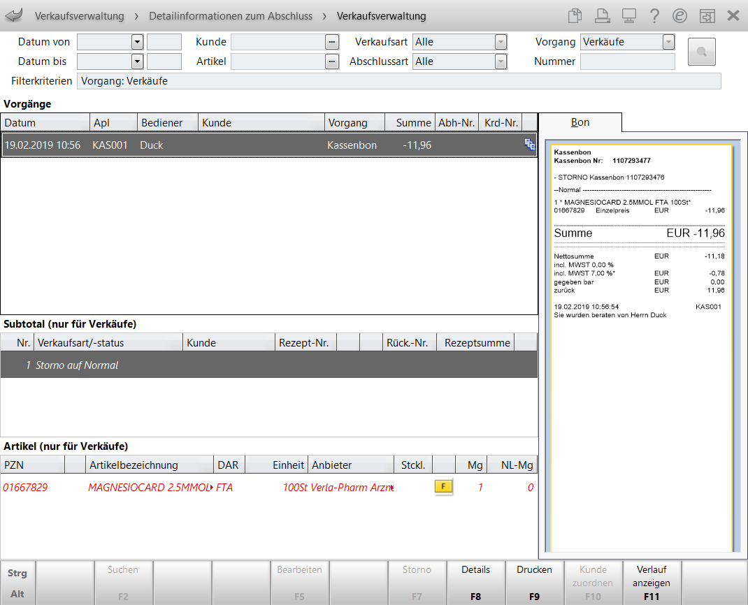Click the yellow F marker in article row

[x=443, y=487]
